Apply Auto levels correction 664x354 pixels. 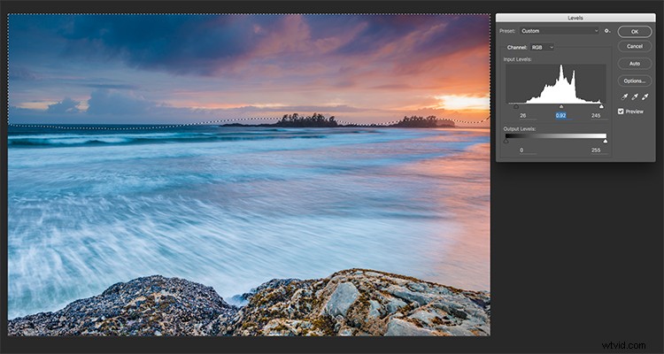click(x=635, y=64)
